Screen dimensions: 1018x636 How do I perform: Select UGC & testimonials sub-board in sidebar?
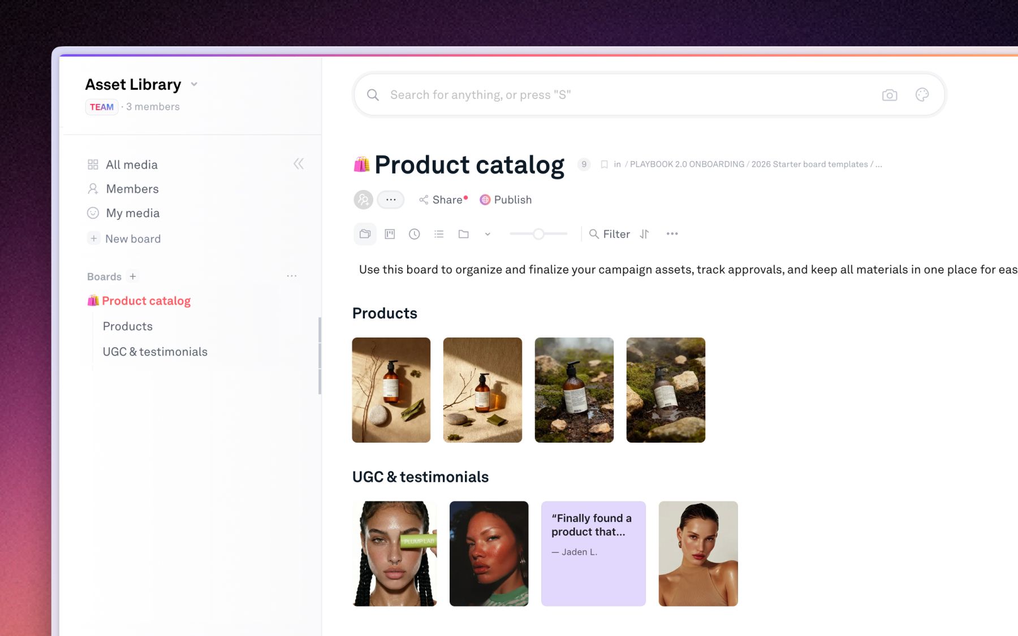tap(155, 352)
